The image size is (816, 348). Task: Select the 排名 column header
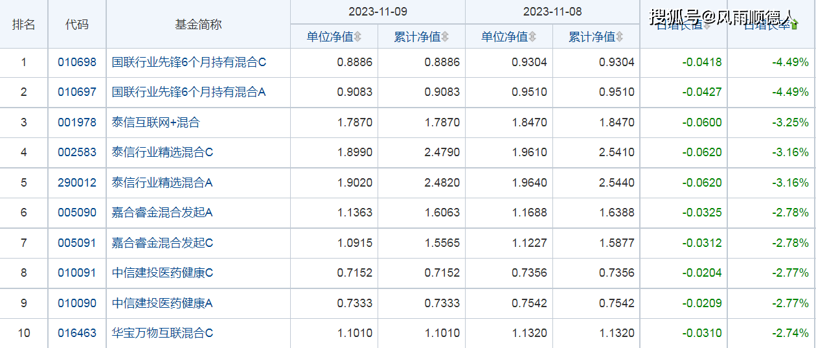[24, 25]
